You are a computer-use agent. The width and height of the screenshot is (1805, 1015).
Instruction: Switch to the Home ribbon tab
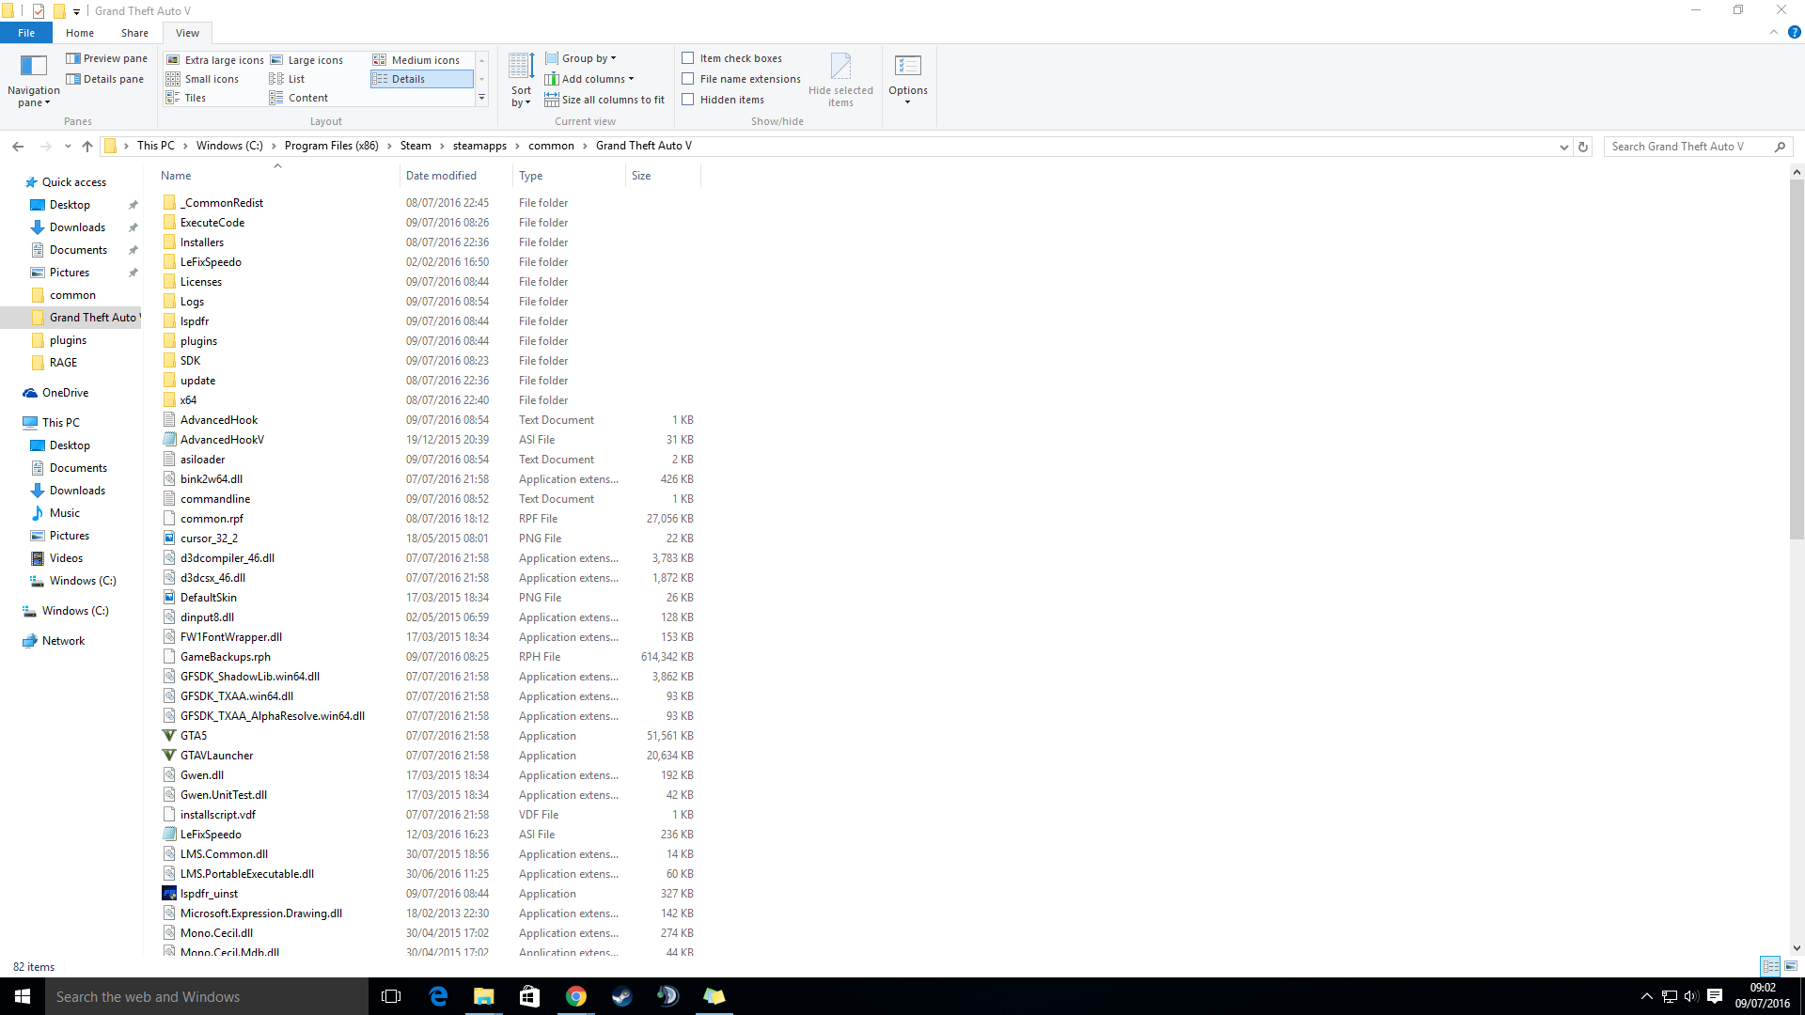point(80,33)
